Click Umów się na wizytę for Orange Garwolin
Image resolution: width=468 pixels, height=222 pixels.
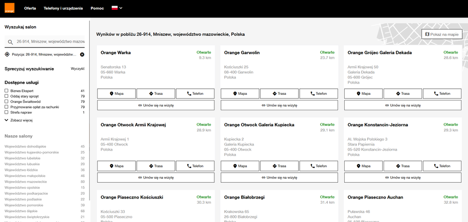point(279,105)
